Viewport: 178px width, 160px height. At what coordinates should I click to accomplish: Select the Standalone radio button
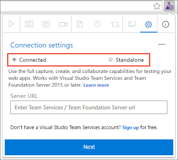[x=111, y=59]
